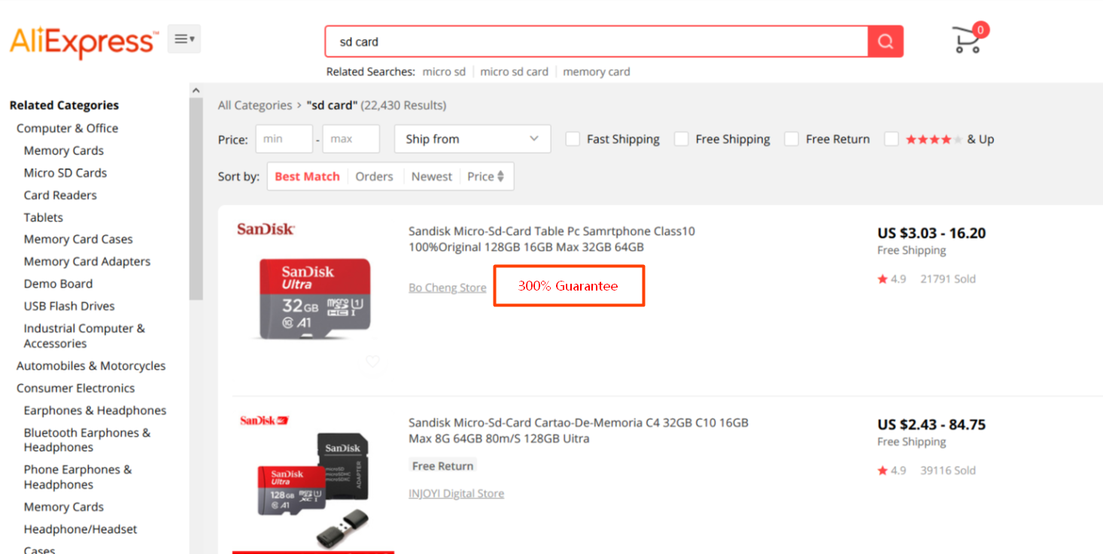This screenshot has width=1103, height=554.
Task: Click the price sort arrows icon
Action: point(500,177)
